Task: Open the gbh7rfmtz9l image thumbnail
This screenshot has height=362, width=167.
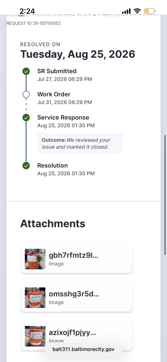Action: pyautogui.click(x=35, y=259)
